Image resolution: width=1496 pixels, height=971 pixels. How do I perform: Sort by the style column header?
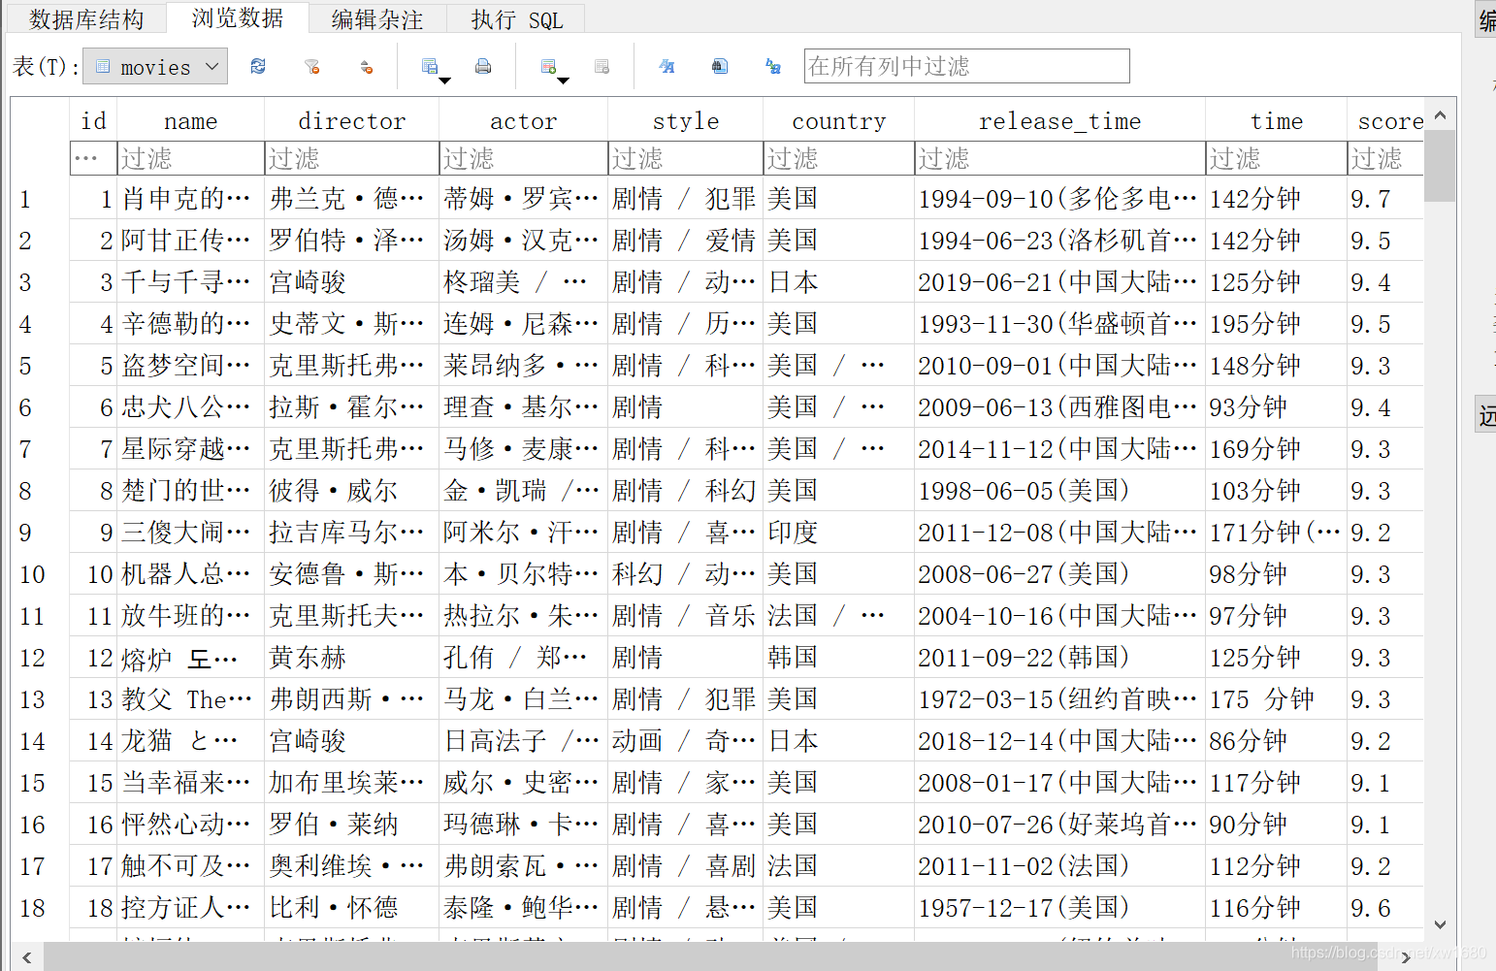tap(685, 120)
